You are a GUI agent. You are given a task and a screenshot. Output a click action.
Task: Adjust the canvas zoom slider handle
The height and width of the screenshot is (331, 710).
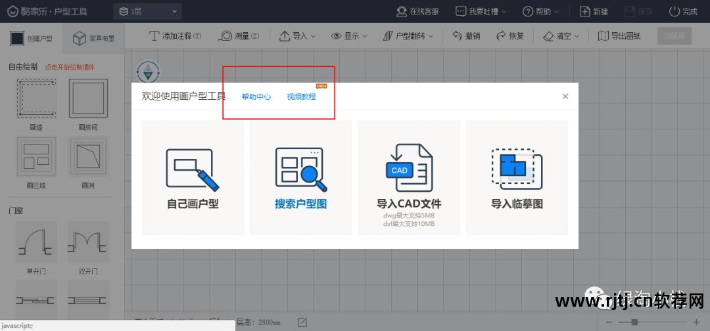coord(635,322)
